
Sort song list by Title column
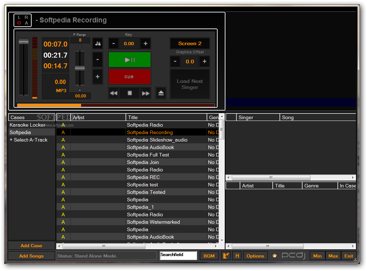point(166,117)
